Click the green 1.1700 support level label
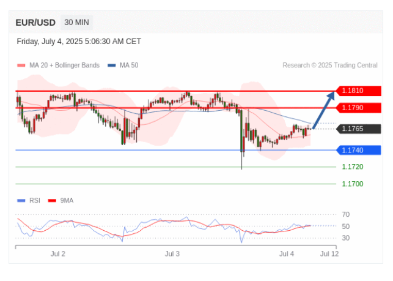The image size is (393, 281). 352,184
